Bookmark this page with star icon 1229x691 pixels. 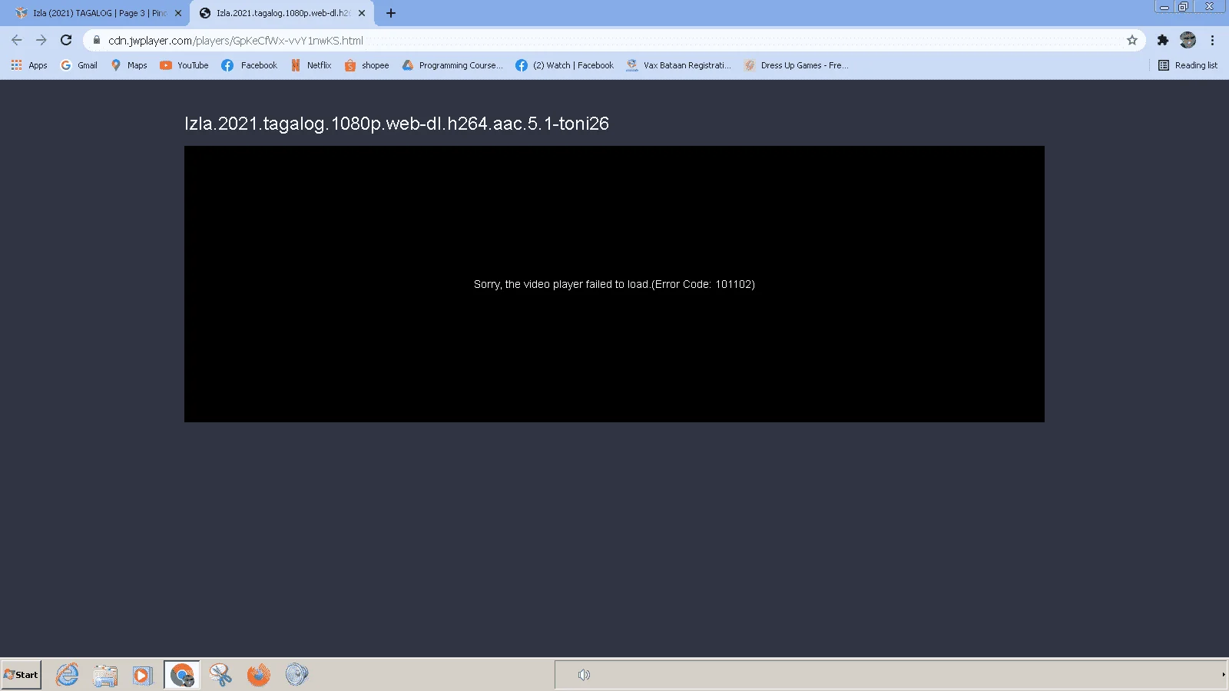click(x=1131, y=40)
